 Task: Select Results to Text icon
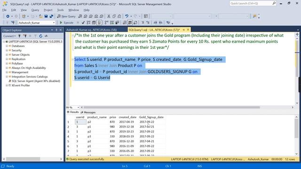coord(125,23)
